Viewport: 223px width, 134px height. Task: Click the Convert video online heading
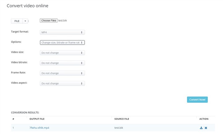[28, 6]
